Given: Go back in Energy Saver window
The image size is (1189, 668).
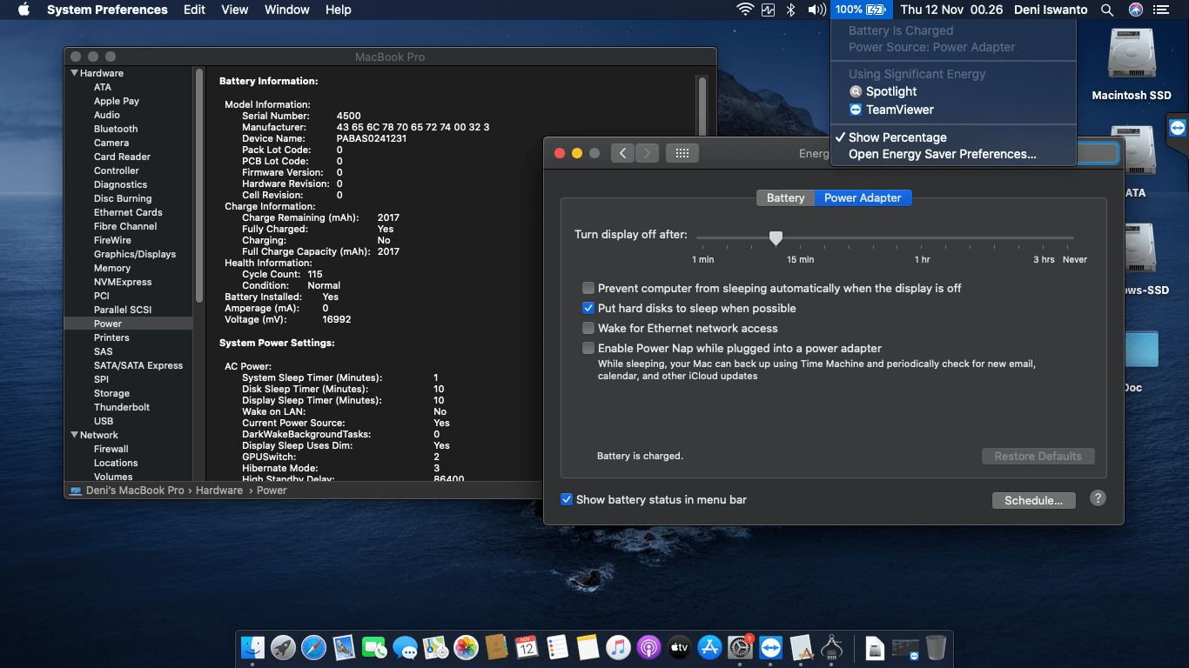Looking at the screenshot, I should pyautogui.click(x=622, y=153).
